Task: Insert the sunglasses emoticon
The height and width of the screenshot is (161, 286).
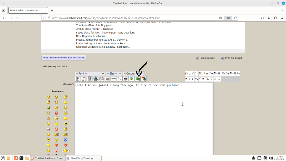Action: pyautogui.click(x=65, y=124)
